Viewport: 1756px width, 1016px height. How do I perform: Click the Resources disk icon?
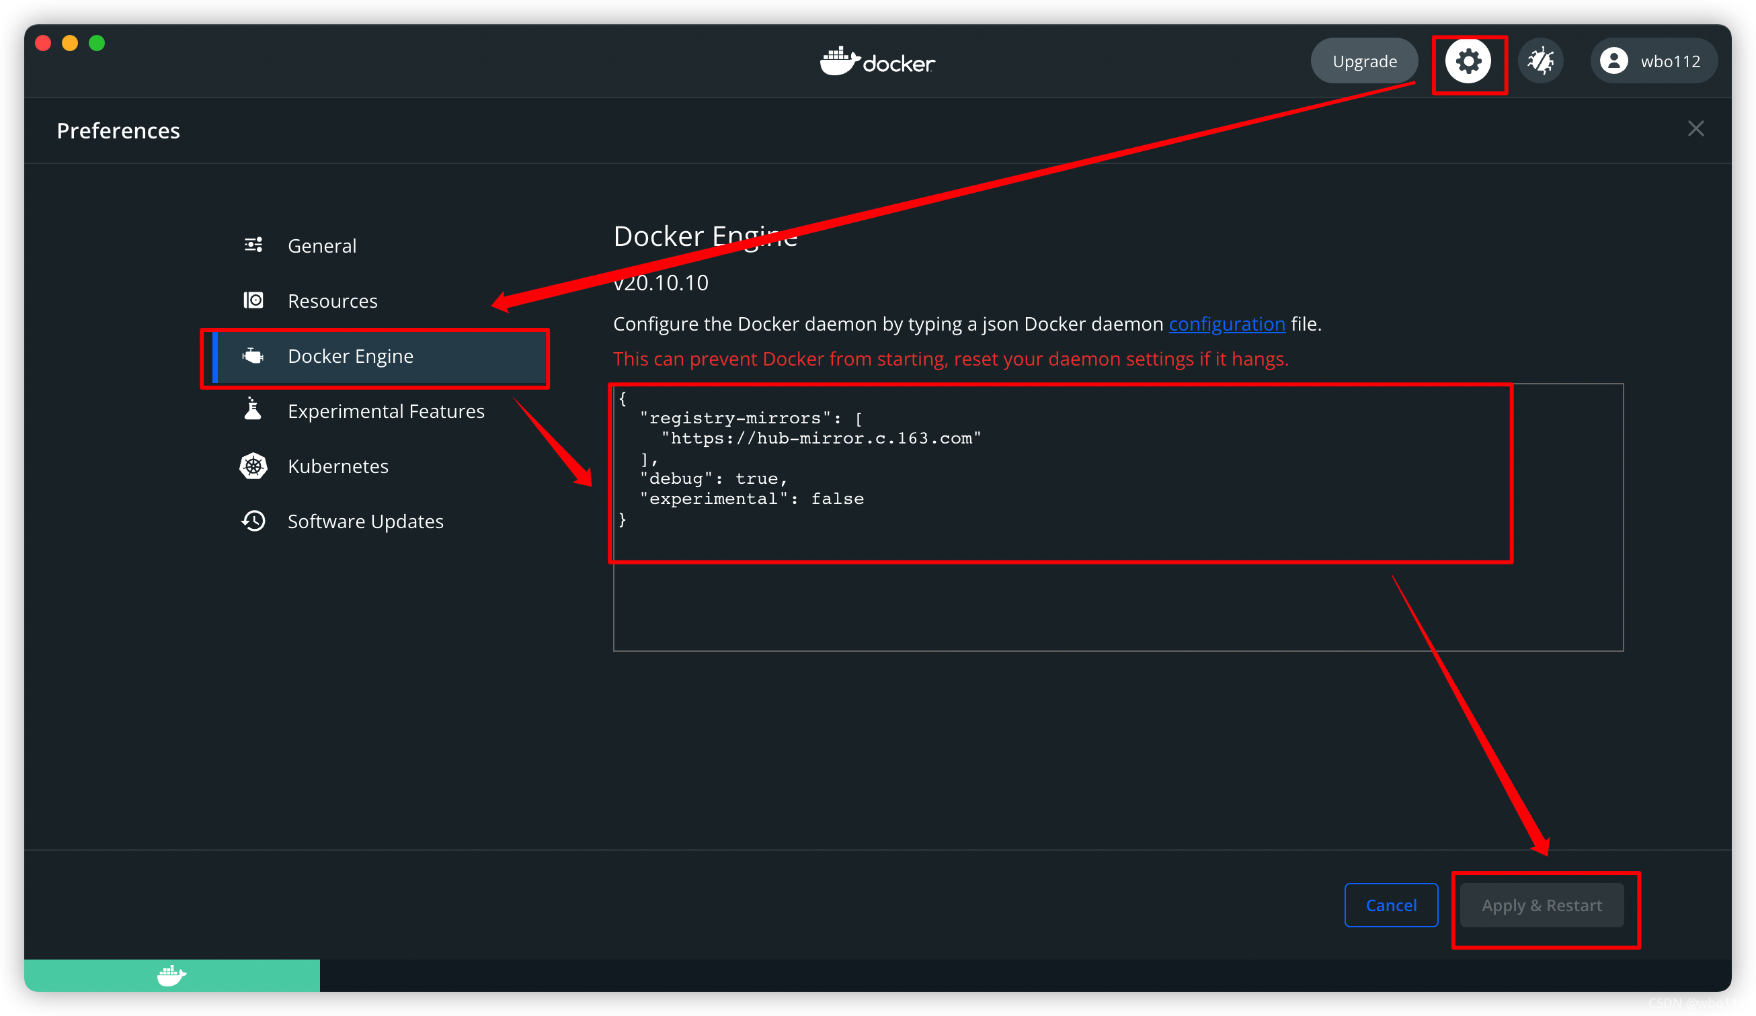tap(253, 300)
